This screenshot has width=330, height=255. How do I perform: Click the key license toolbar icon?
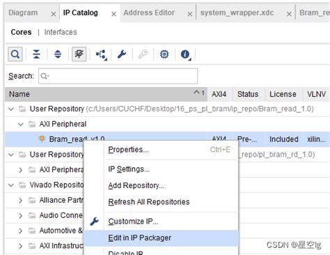pos(143,54)
